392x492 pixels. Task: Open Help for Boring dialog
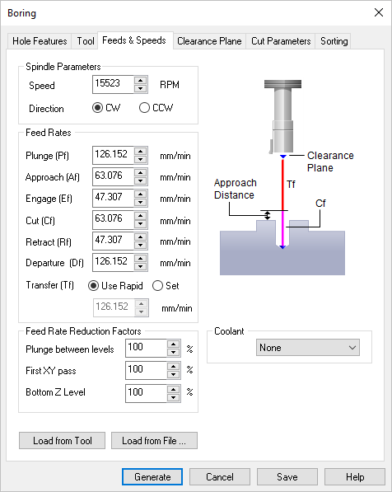pyautogui.click(x=355, y=477)
